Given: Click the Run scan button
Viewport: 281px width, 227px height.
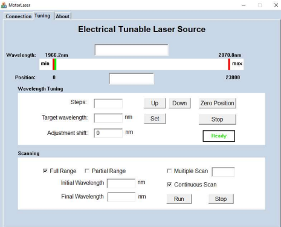Looking at the screenshot, I should point(179,199).
